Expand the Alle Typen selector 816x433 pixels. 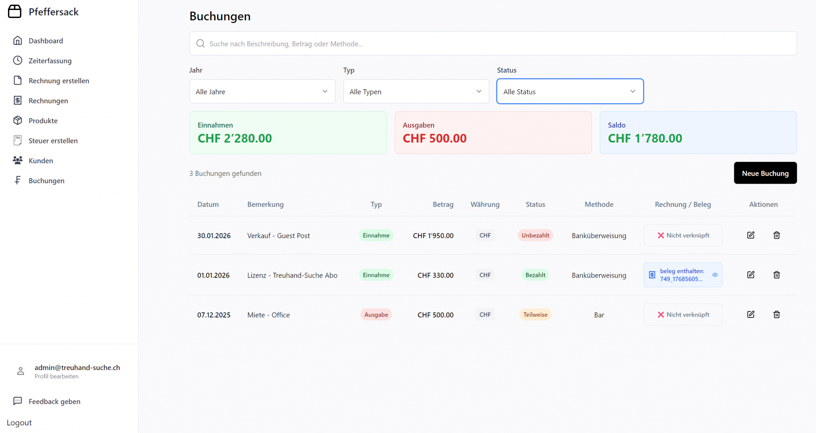(x=416, y=91)
